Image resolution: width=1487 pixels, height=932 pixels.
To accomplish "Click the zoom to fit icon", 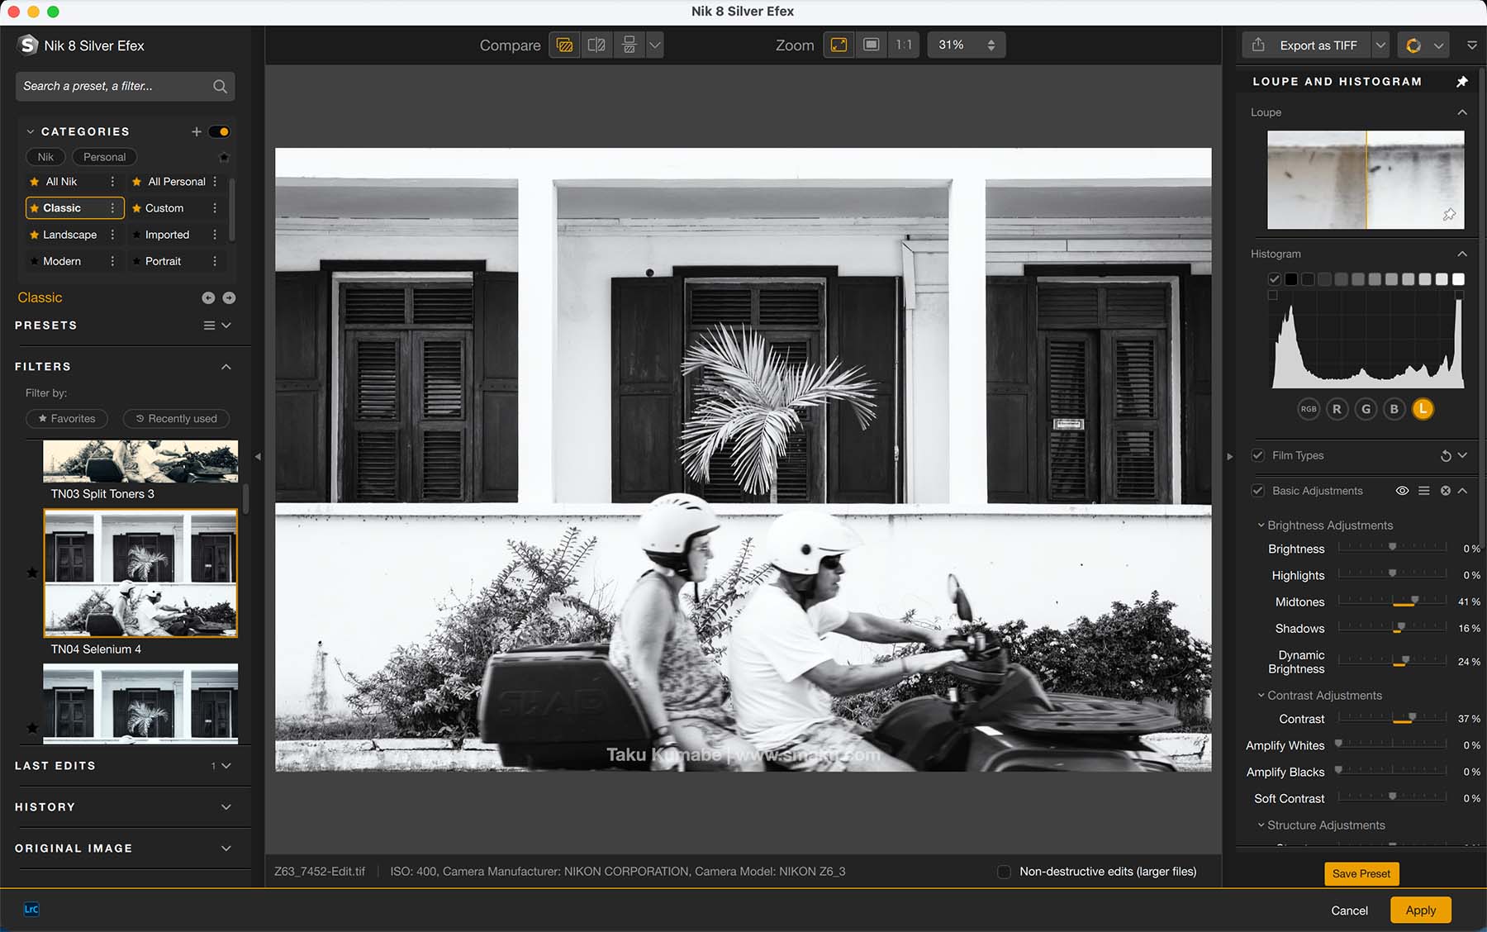I will 839,45.
